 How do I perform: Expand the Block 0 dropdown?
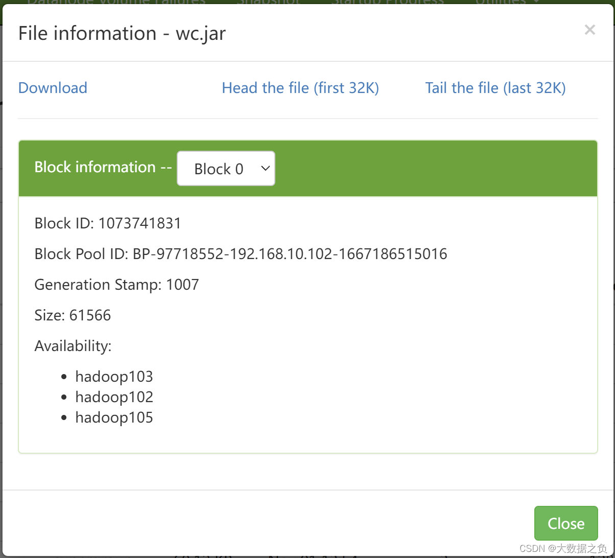[226, 169]
